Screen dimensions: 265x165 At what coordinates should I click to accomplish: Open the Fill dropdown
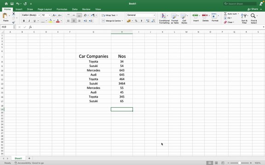[228, 18]
